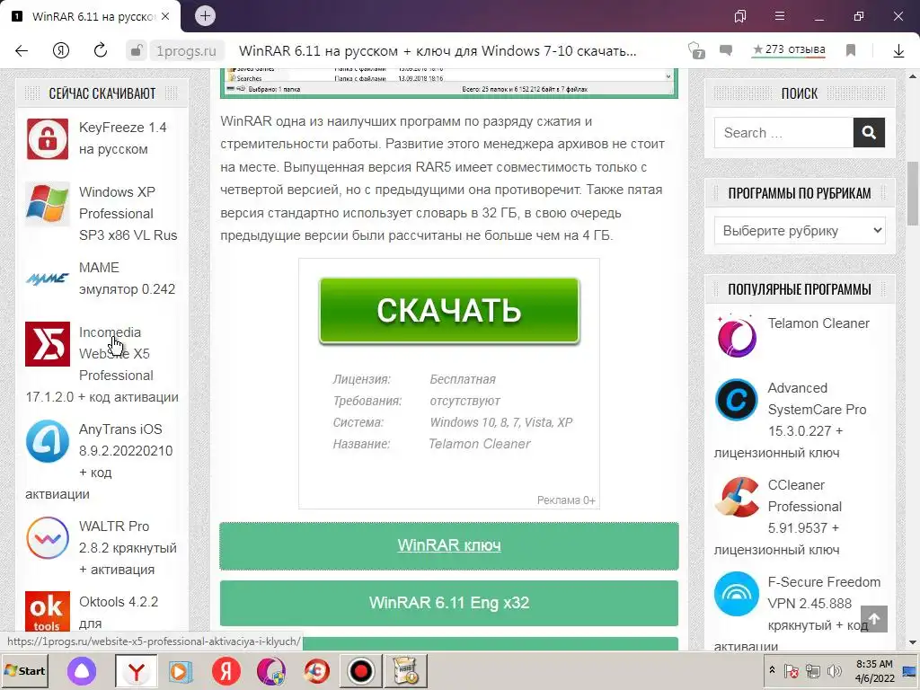920x690 pixels.
Task: Click the Incomedia X5 red icon
Action: tap(48, 344)
